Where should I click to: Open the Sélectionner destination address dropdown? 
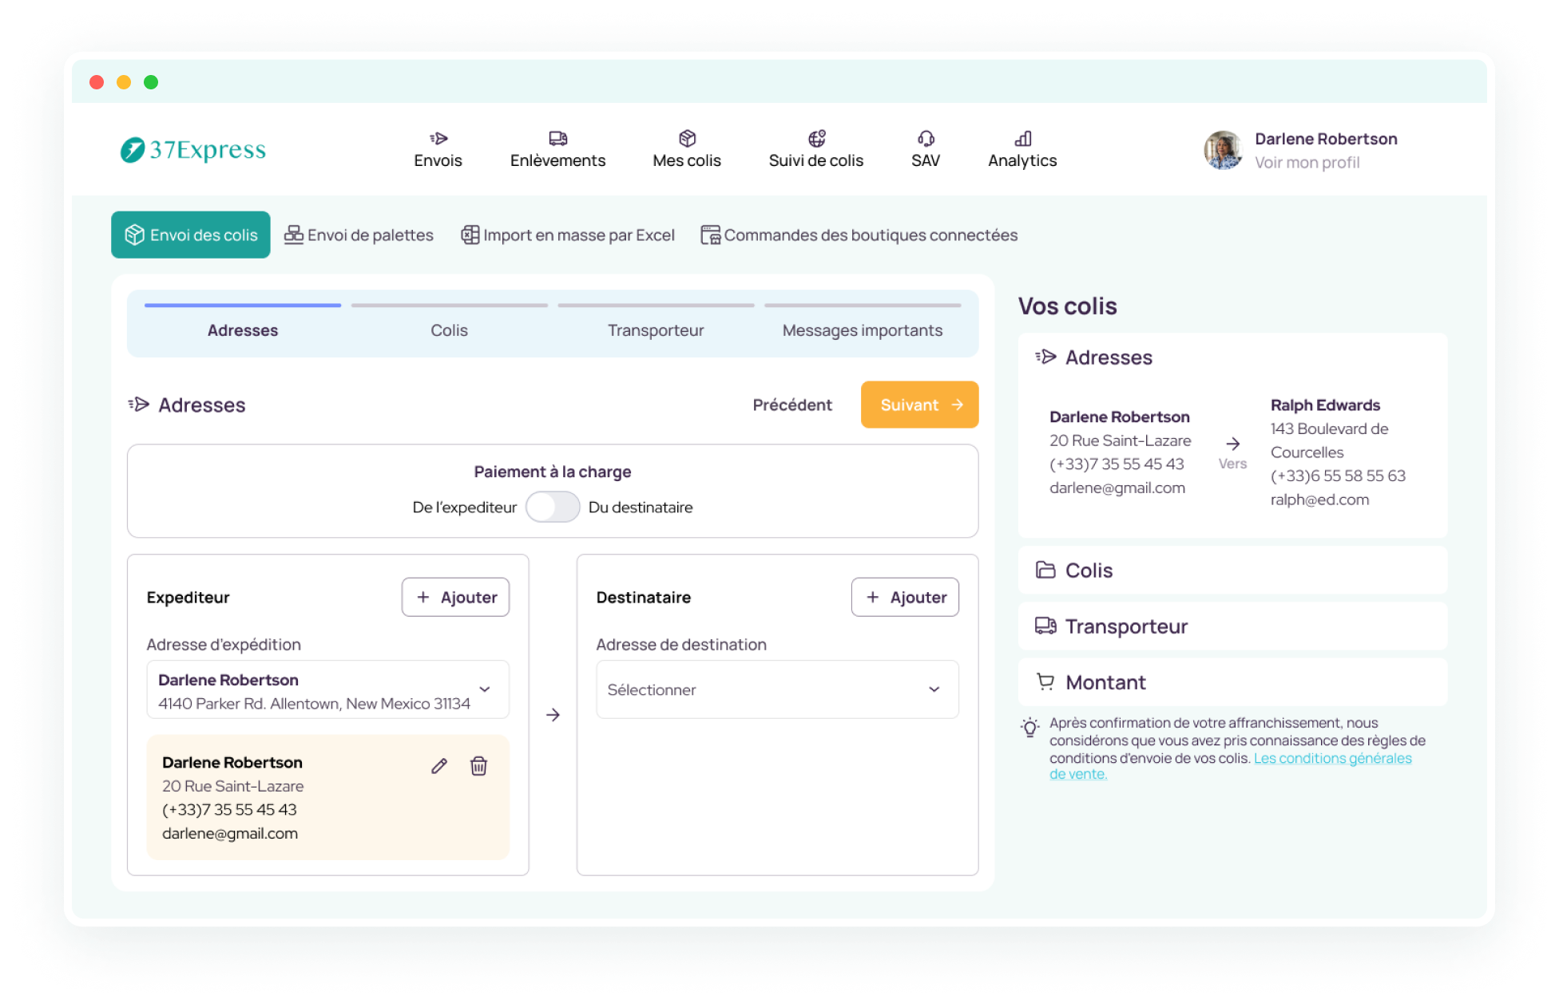(x=776, y=689)
